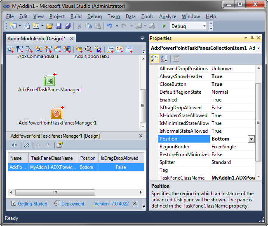
Task: Close the AddinModule.vb design tab
Action: [x=72, y=39]
